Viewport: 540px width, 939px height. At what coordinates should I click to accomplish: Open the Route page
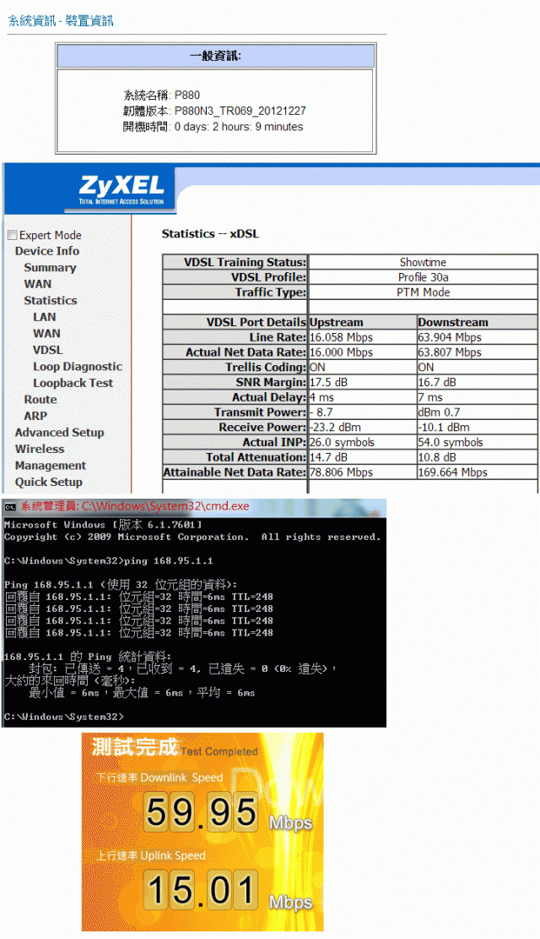coord(40,400)
